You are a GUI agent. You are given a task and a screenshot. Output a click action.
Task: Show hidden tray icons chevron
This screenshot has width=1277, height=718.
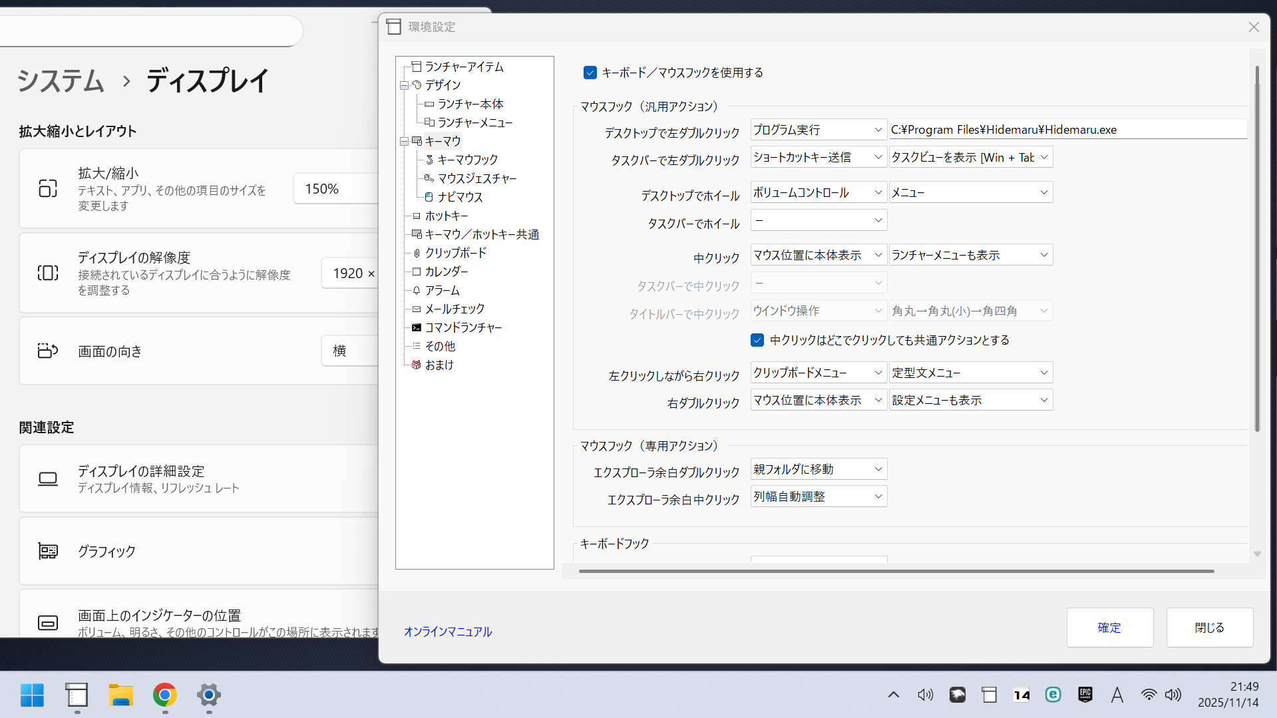(x=893, y=695)
